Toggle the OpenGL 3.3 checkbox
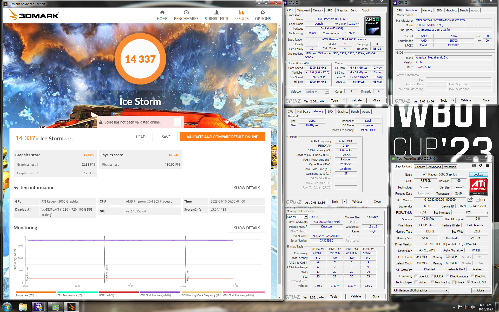 pyautogui.click(x=468, y=282)
